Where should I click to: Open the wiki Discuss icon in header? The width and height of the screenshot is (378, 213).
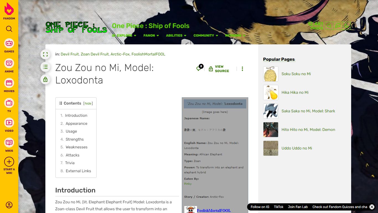338,26
